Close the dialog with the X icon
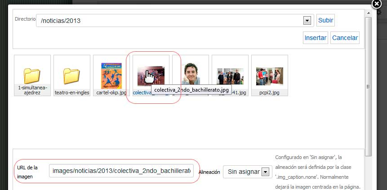Screen dimensions: 387x190 click(377, 4)
